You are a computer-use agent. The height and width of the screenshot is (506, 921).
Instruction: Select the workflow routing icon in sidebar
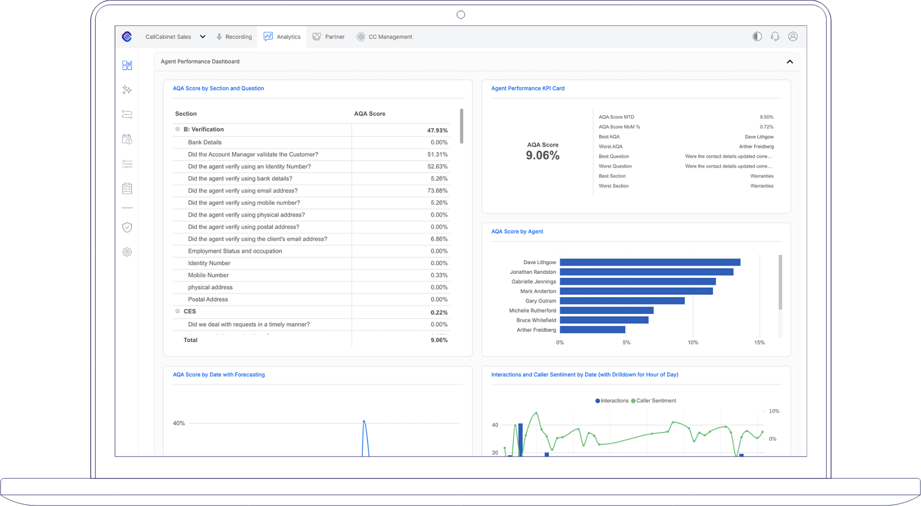point(127,114)
